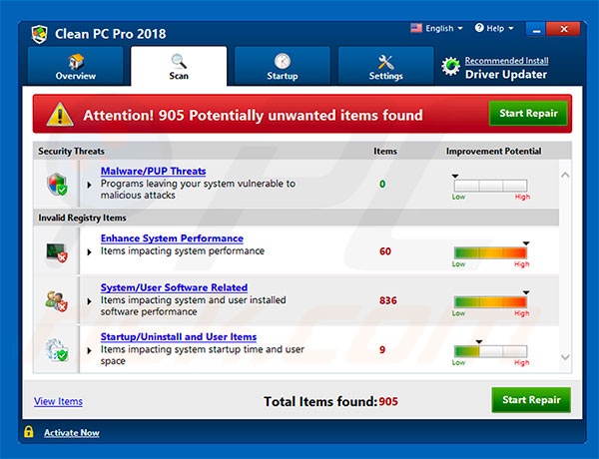Image resolution: width=599 pixels, height=459 pixels.
Task: Click the yellow padlock icon
Action: click(x=29, y=431)
